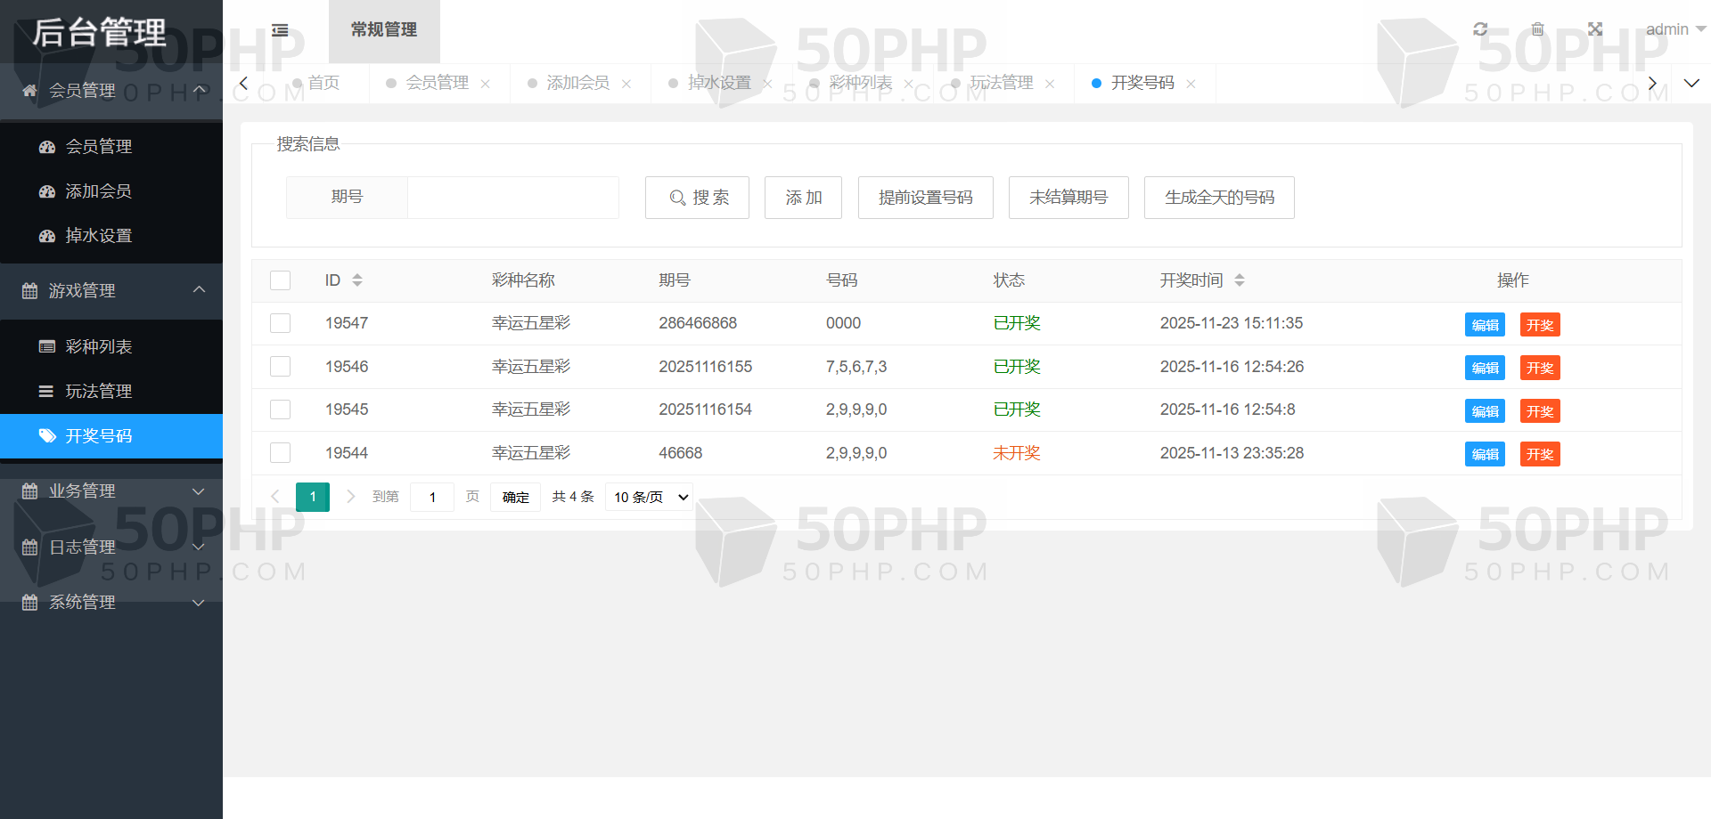
Task: Select the checkbox for row 19547
Action: (281, 323)
